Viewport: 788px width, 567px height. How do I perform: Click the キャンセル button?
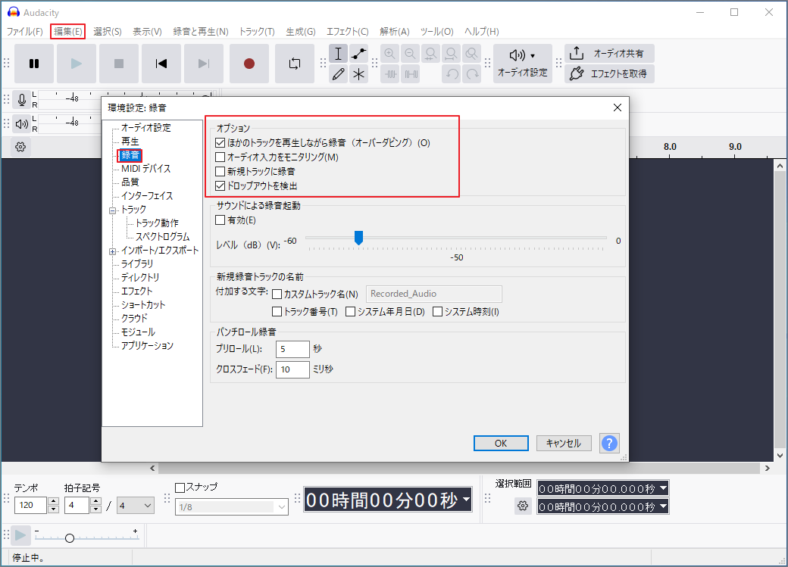pyautogui.click(x=564, y=443)
